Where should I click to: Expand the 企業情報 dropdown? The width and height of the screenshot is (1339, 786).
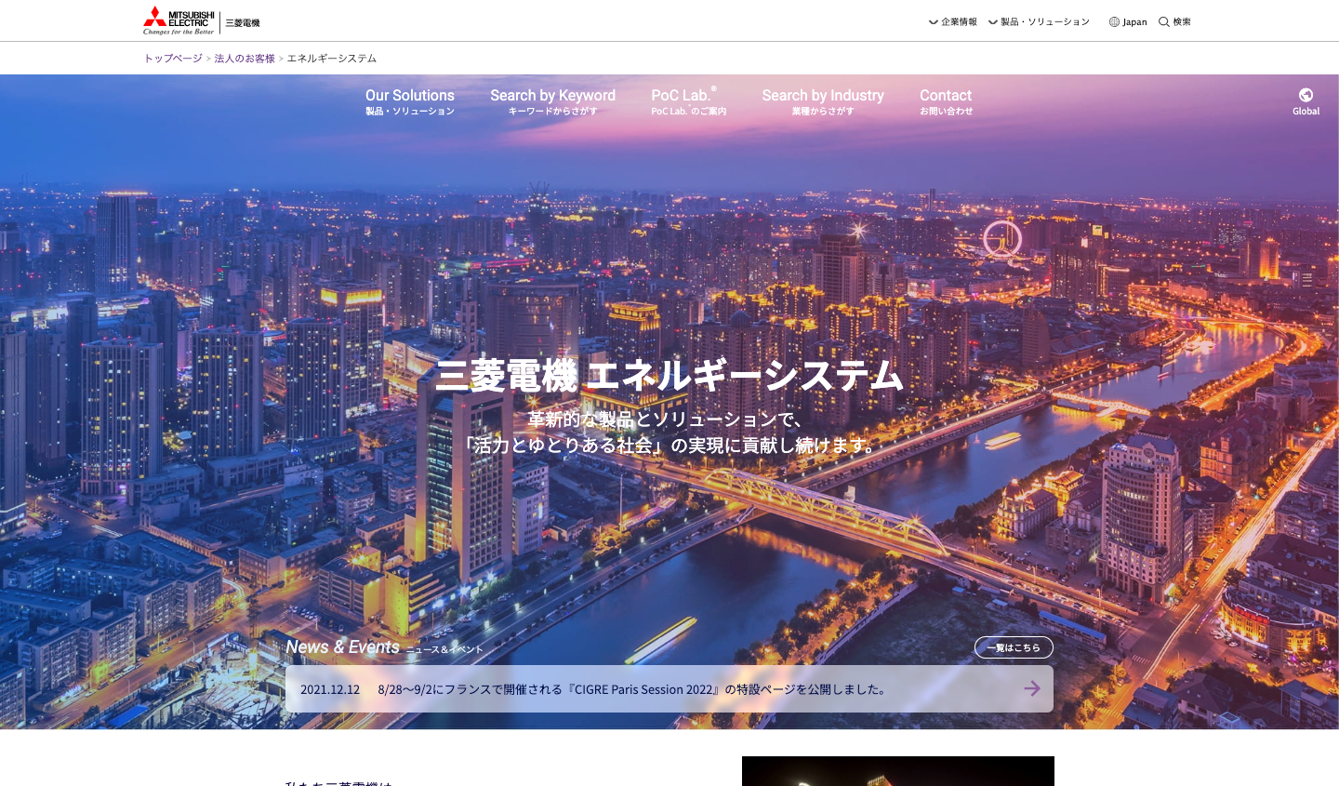953,21
